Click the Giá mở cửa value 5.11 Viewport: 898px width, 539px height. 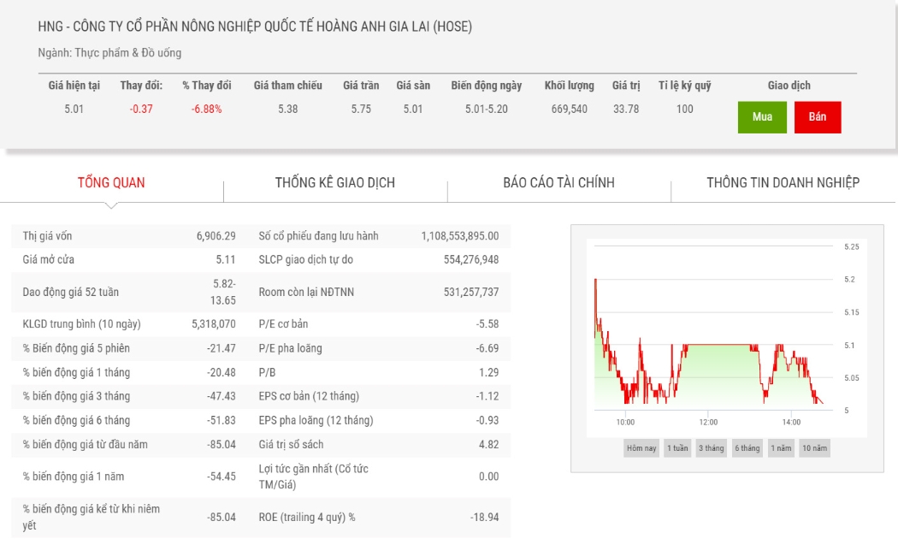(x=226, y=259)
